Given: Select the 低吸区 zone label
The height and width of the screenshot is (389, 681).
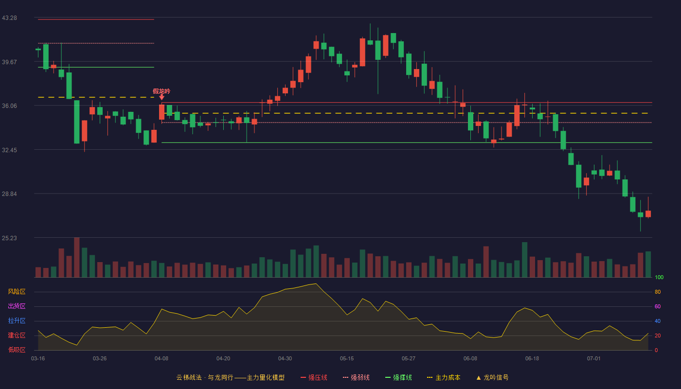Looking at the screenshot, I should (17, 350).
